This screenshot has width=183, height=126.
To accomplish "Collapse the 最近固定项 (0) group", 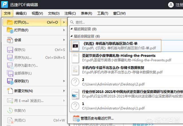I will [71, 29].
